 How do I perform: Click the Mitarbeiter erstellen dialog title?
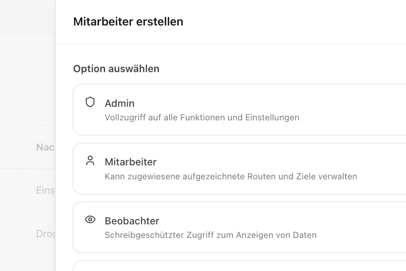tap(128, 22)
